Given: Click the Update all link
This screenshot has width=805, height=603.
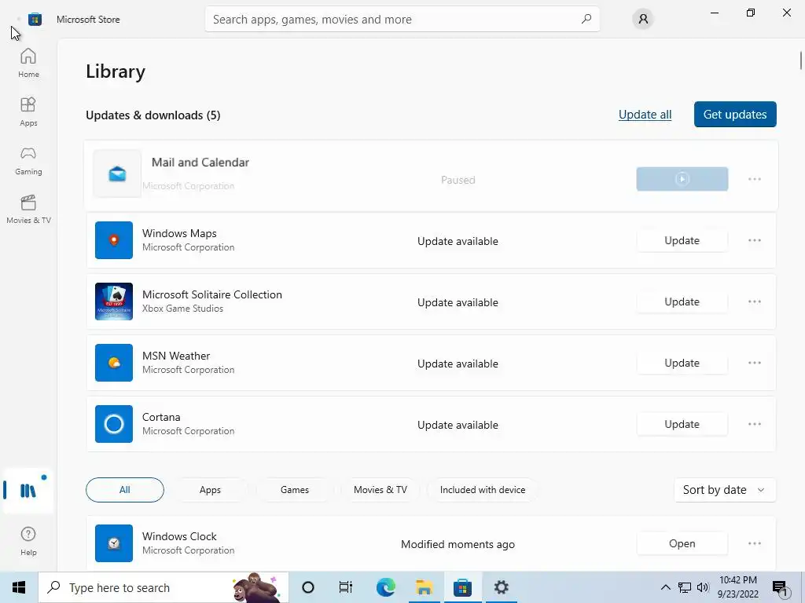Looking at the screenshot, I should (645, 115).
